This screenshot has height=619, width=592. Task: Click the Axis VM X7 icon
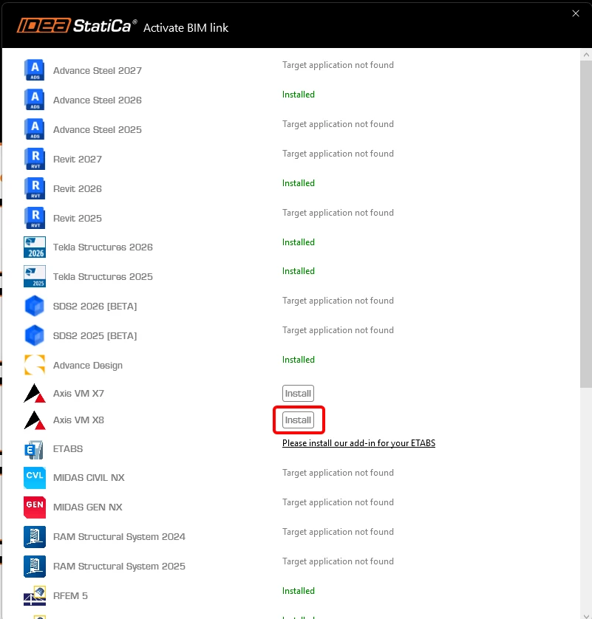35,393
